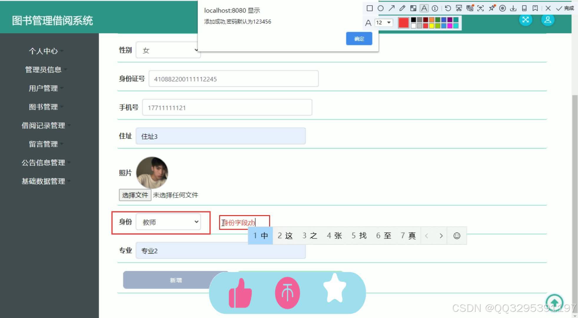The width and height of the screenshot is (578, 318).
Task: Open the emoji panel in IME bar
Action: point(457,236)
